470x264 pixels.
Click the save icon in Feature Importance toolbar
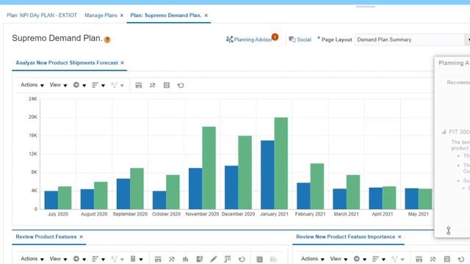(x=419, y=259)
